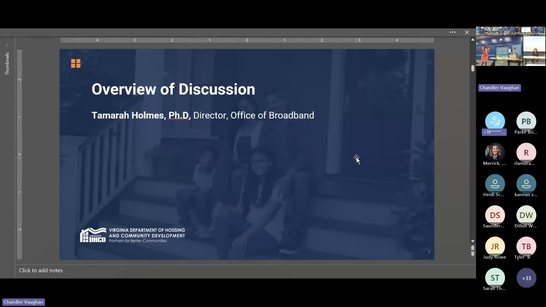Viewport: 546px width, 307px height.
Task: Open the three-dots more options menu
Action: 452,32
